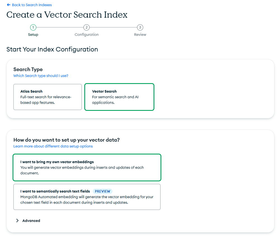Open "Which Search type should I use?" link

41,76
